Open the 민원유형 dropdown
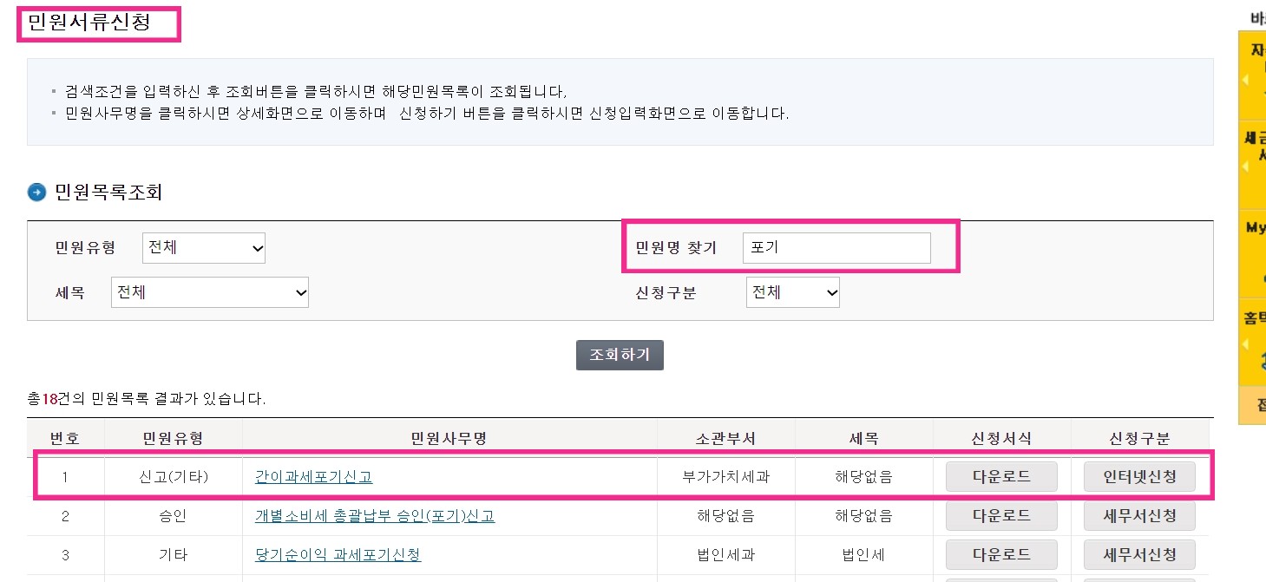This screenshot has height=582, width=1266. (203, 247)
